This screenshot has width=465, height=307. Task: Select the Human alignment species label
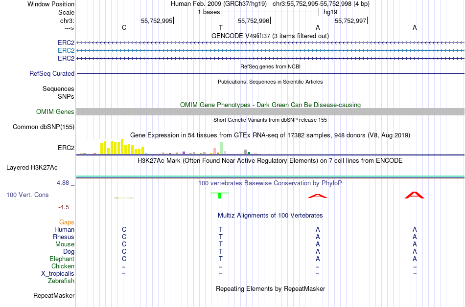pyautogui.click(x=64, y=229)
